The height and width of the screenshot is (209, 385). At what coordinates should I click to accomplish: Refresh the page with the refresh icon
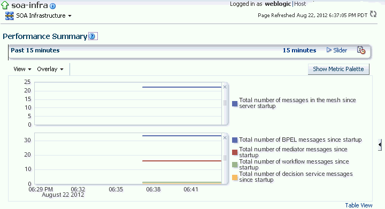pyautogui.click(x=373, y=14)
